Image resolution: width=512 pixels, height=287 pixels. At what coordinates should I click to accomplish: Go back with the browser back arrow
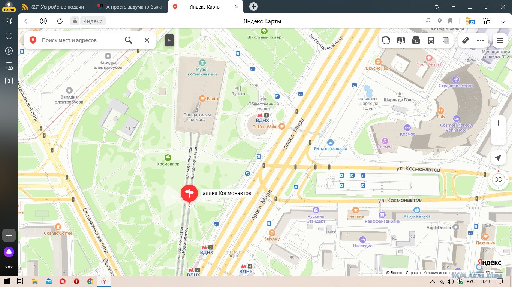27,21
